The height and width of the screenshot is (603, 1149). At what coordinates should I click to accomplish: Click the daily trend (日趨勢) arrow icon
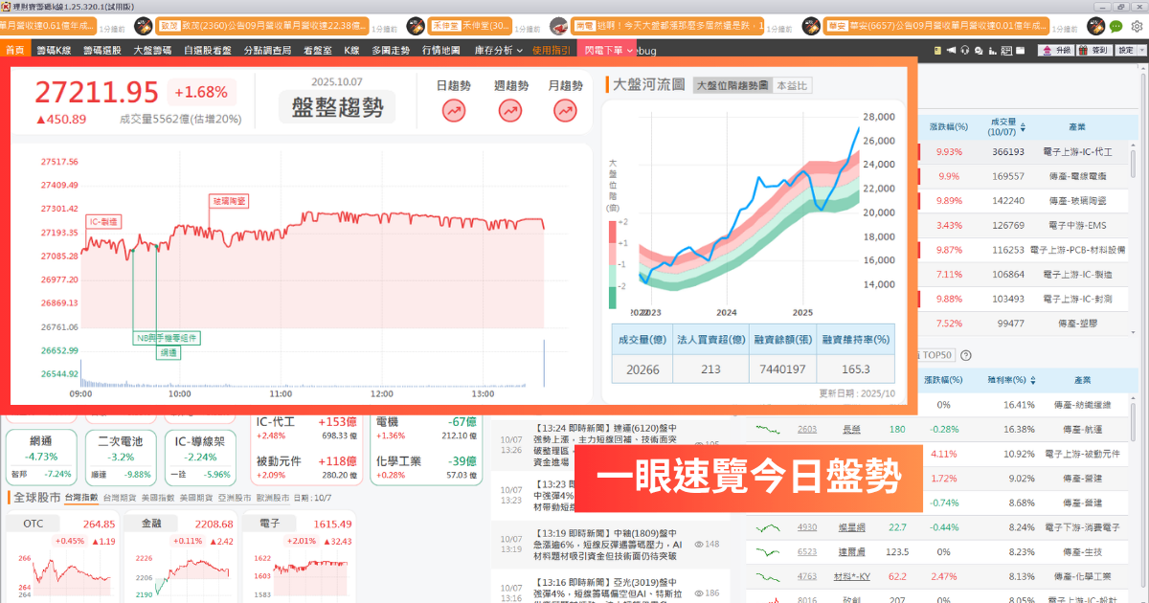coord(453,111)
